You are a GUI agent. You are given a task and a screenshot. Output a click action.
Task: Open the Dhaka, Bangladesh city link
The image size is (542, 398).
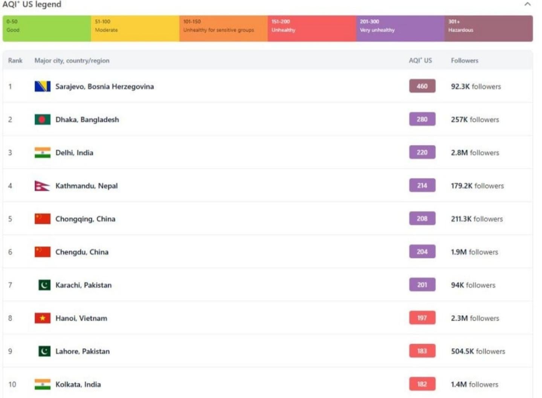click(87, 120)
